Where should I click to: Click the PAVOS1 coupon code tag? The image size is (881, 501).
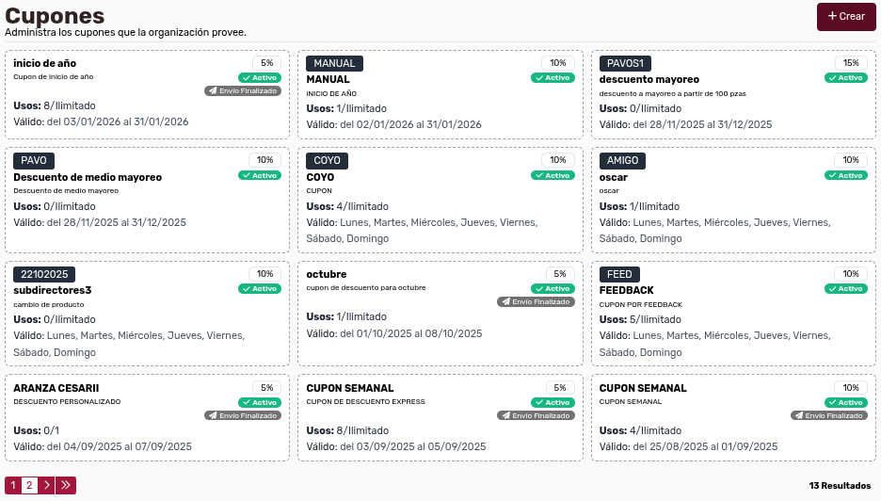pos(625,63)
